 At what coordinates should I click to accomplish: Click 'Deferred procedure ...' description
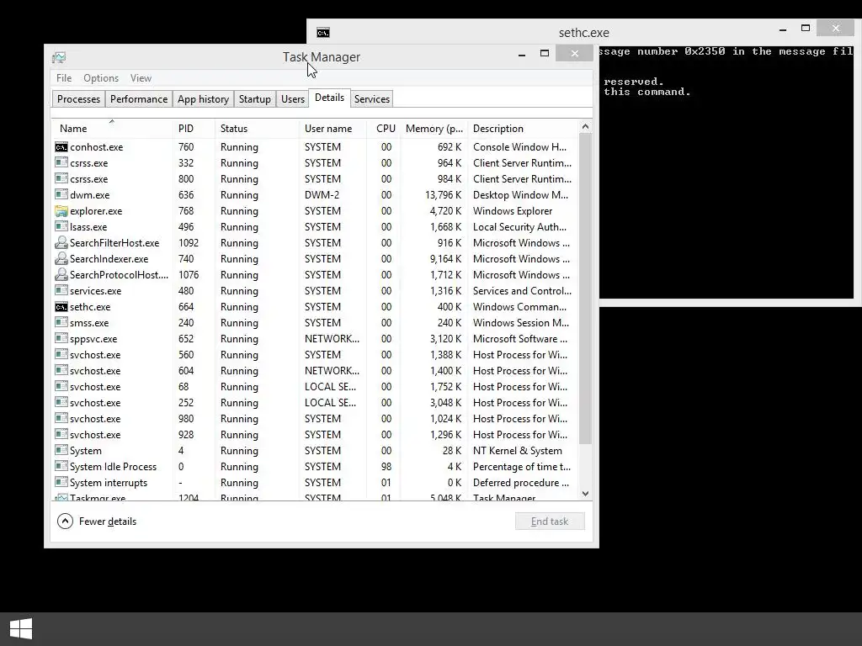point(520,482)
